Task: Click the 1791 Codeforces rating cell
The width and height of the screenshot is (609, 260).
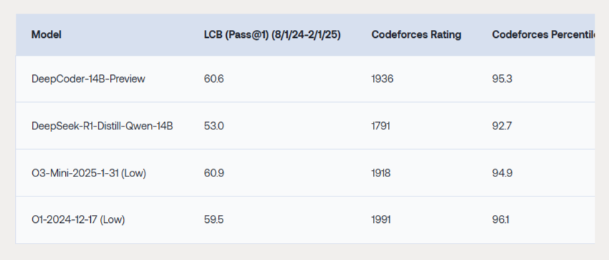Action: [x=381, y=126]
